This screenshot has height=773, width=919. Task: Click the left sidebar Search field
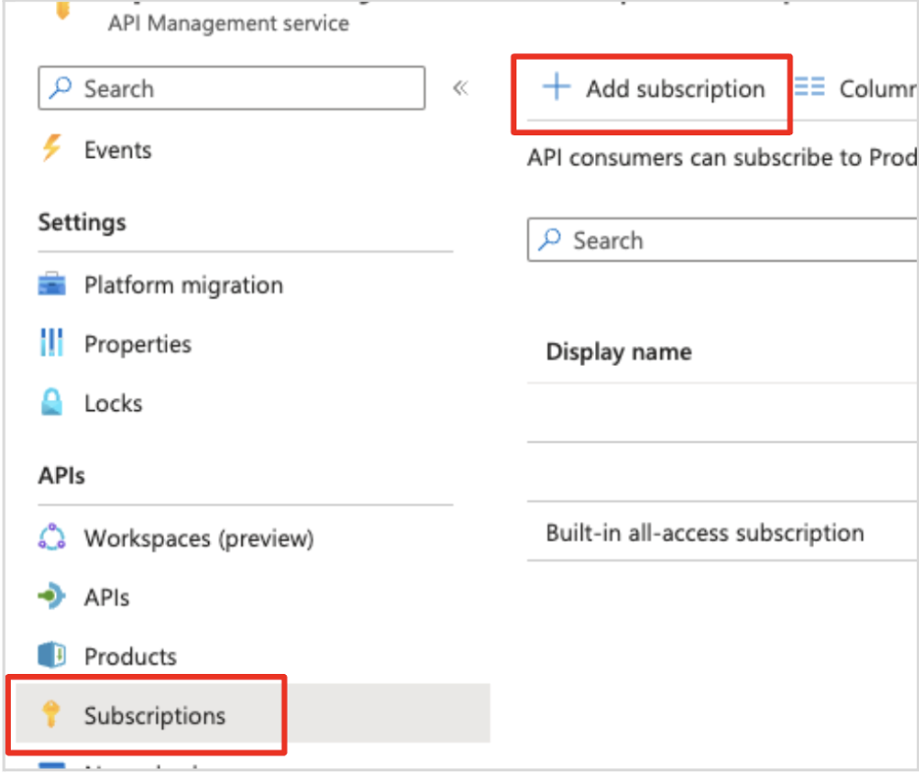[x=245, y=88]
